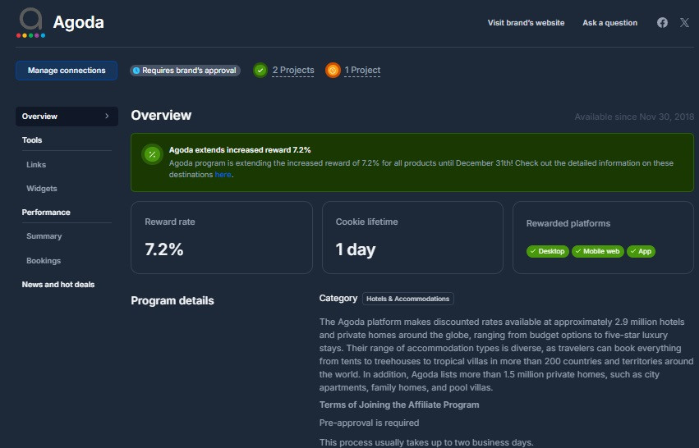
Task: Click the 'Cookie lifetime' label
Action: point(366,222)
